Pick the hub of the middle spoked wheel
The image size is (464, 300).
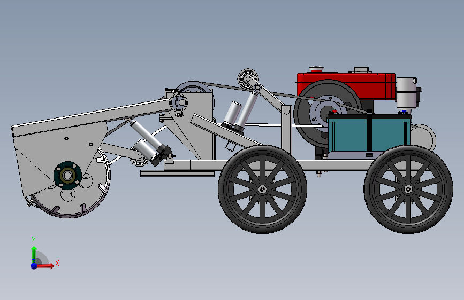262,189
